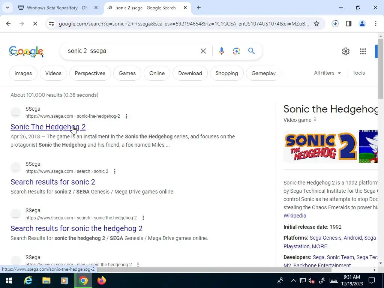Expand MORE platforms link
The height and width of the screenshot is (288, 384).
point(319,246)
